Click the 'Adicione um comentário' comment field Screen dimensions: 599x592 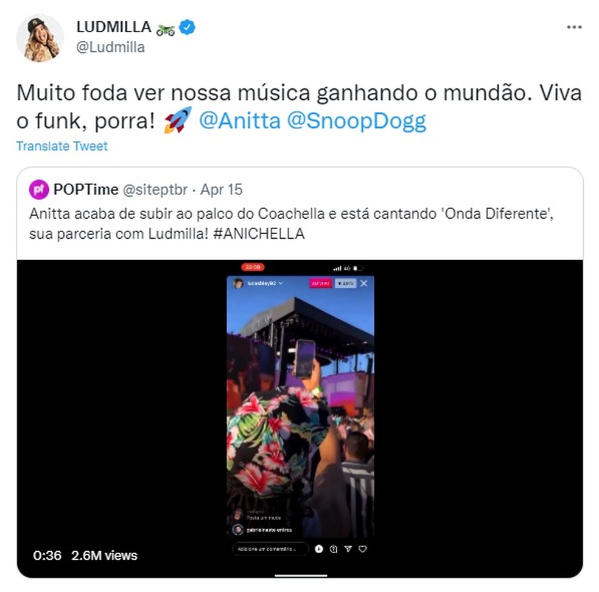pos(270,549)
